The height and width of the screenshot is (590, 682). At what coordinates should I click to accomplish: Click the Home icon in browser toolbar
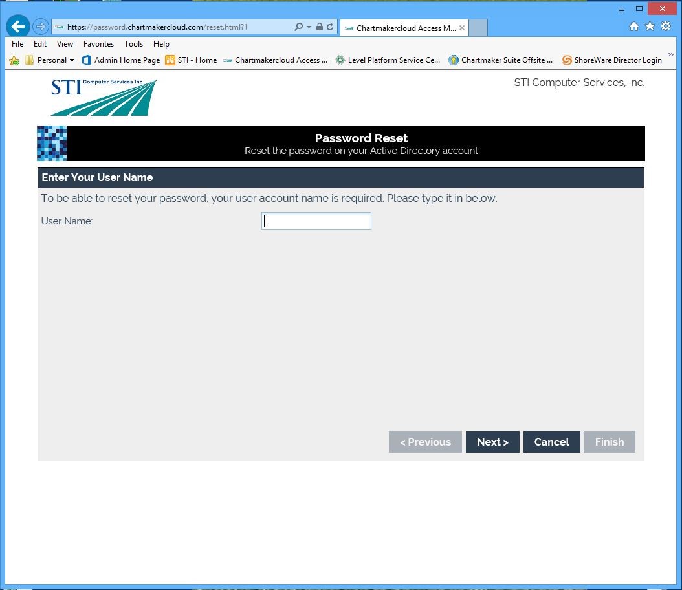634,27
